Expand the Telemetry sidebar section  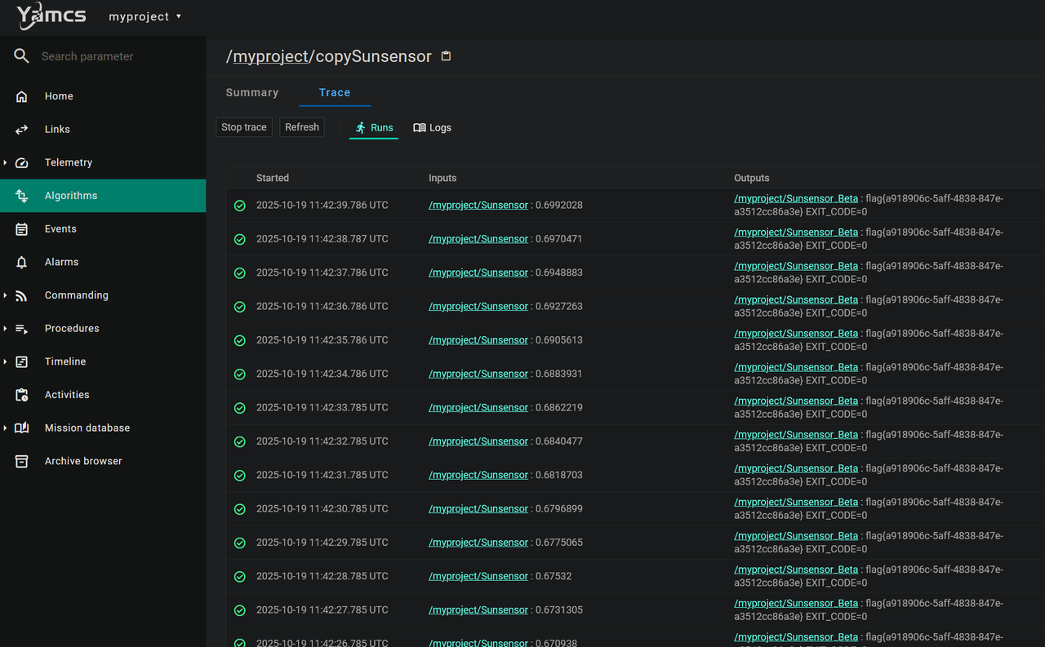click(x=69, y=162)
